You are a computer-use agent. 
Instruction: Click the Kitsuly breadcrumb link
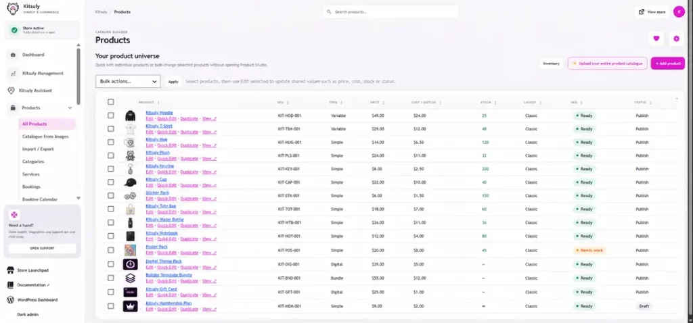tap(102, 12)
